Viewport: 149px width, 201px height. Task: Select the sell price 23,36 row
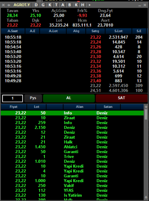tap(96, 71)
